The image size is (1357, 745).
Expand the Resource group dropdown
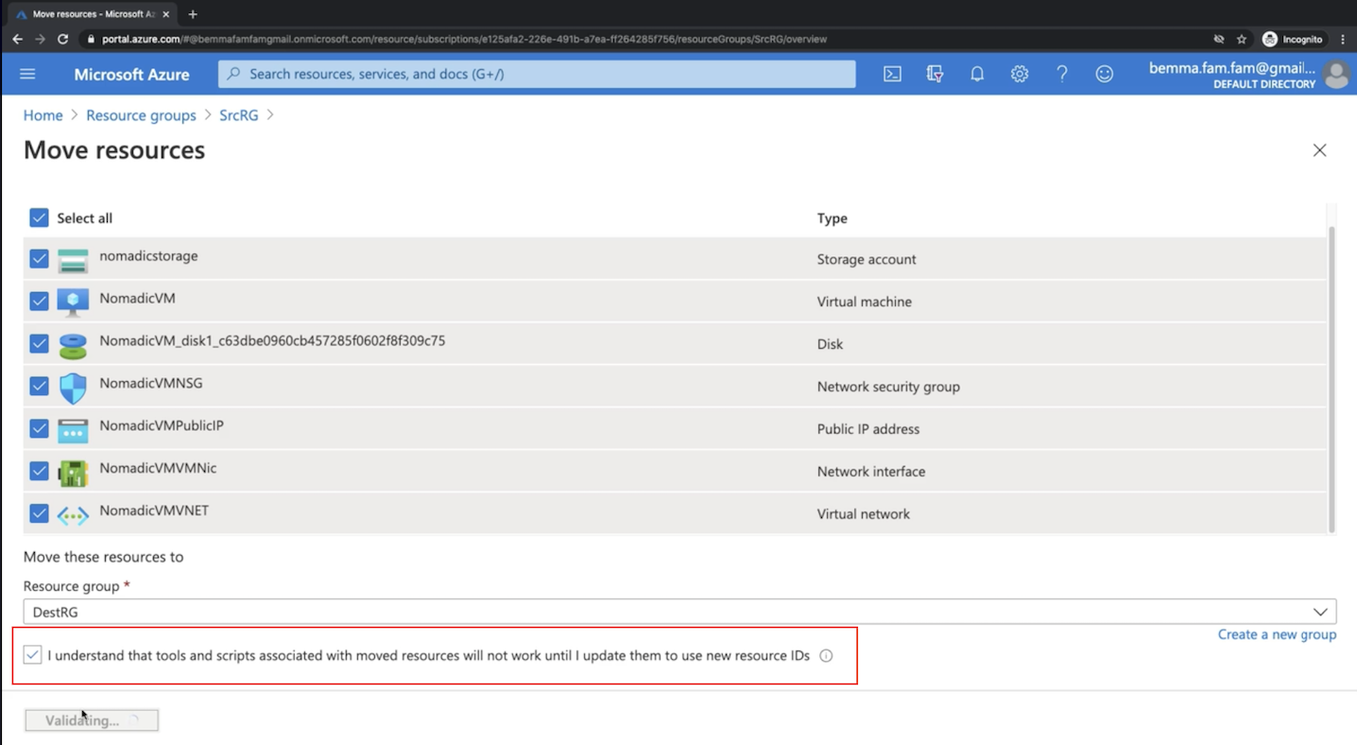1319,612
